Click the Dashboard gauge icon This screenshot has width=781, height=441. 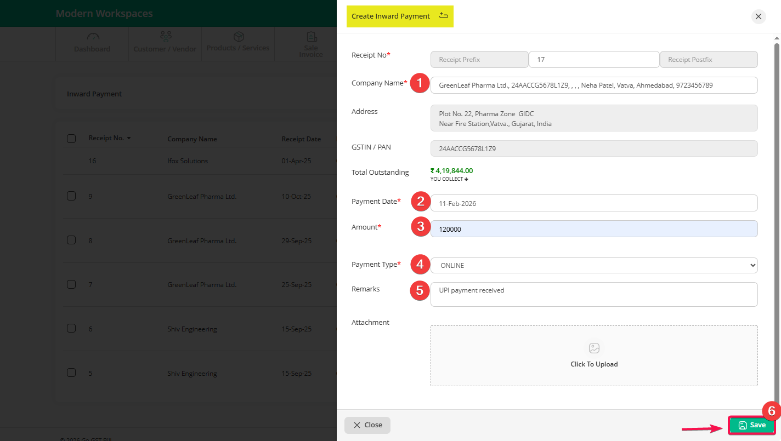[93, 37]
